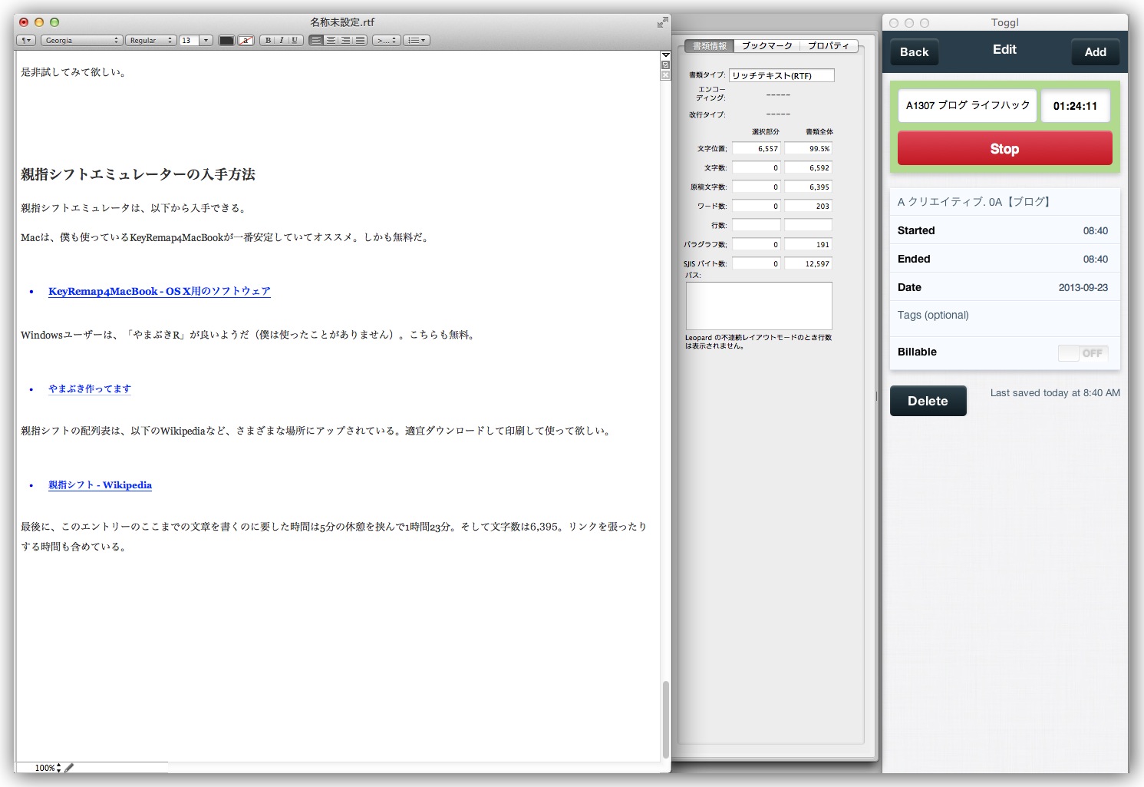Toggle the Billable switch
This screenshot has width=1144, height=787.
(x=1083, y=352)
